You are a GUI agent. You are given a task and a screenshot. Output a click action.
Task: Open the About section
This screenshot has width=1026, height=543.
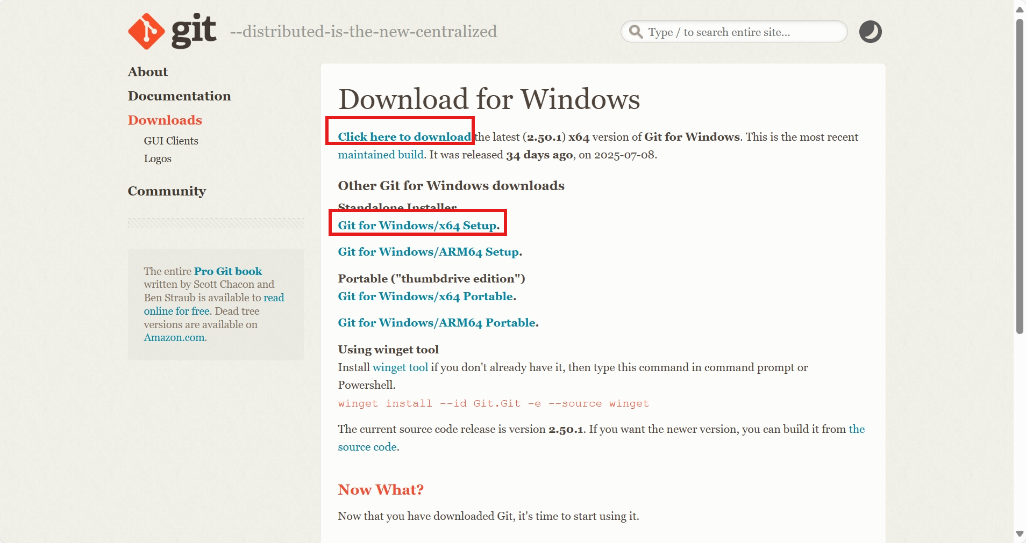click(x=148, y=72)
